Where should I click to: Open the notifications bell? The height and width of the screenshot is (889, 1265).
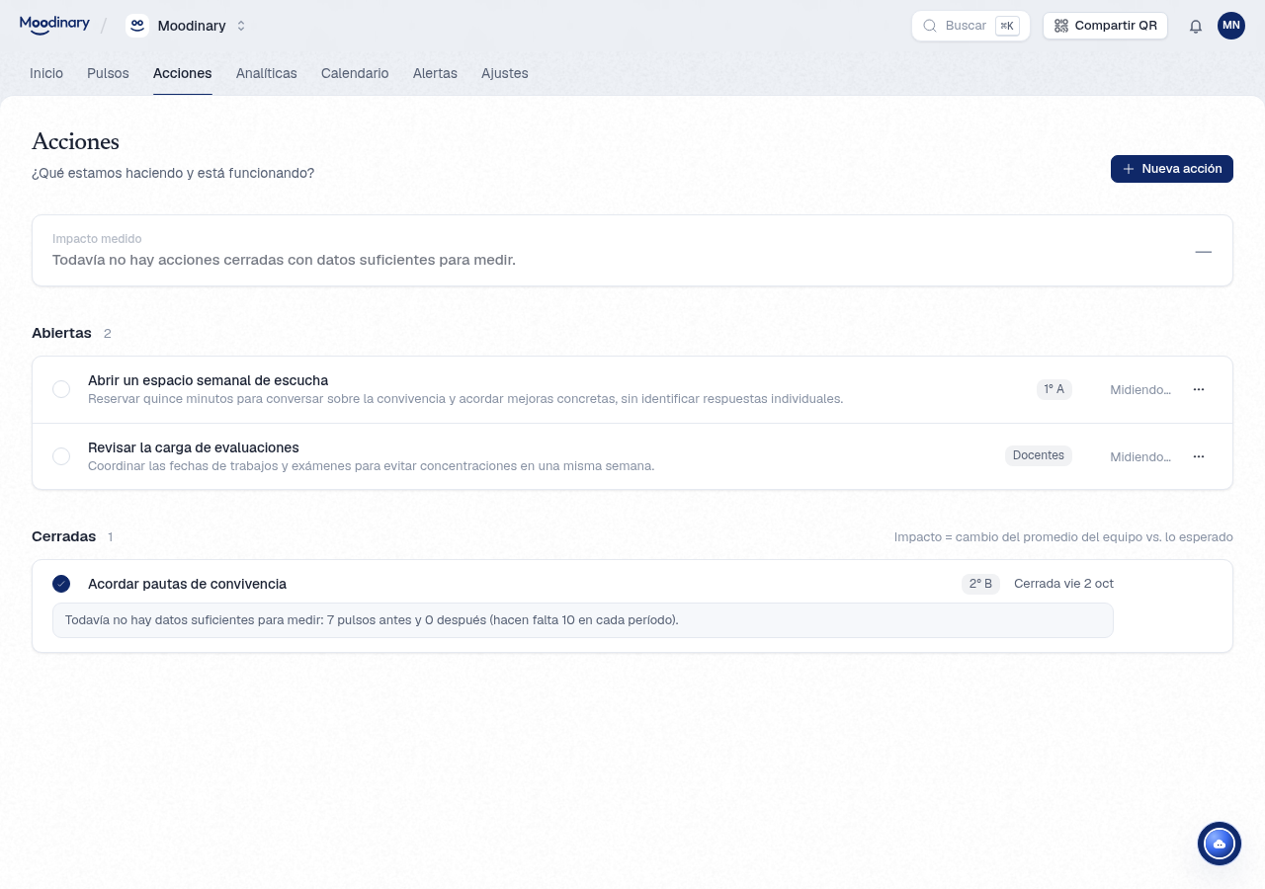(x=1196, y=26)
